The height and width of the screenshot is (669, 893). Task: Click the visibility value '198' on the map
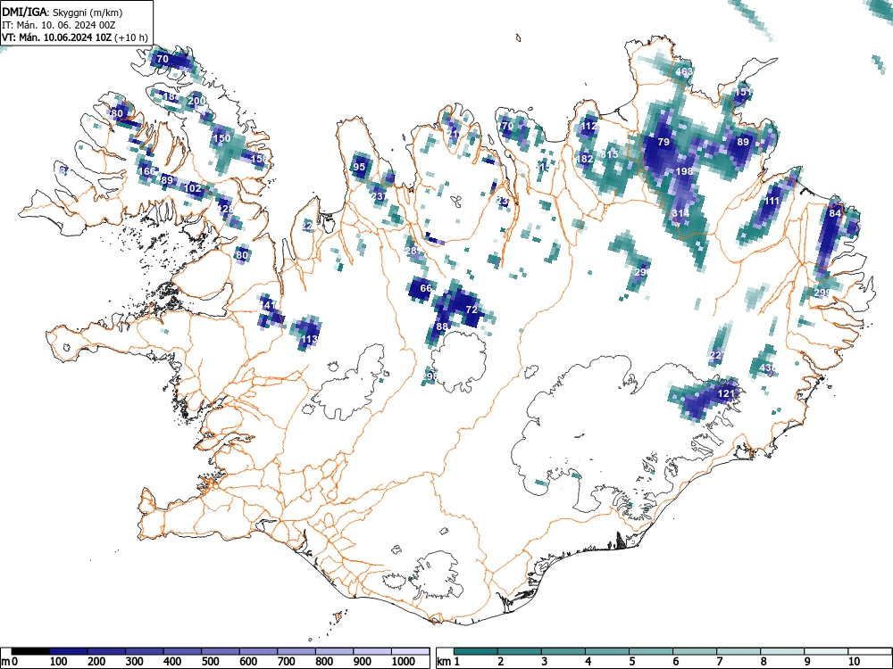[684, 170]
